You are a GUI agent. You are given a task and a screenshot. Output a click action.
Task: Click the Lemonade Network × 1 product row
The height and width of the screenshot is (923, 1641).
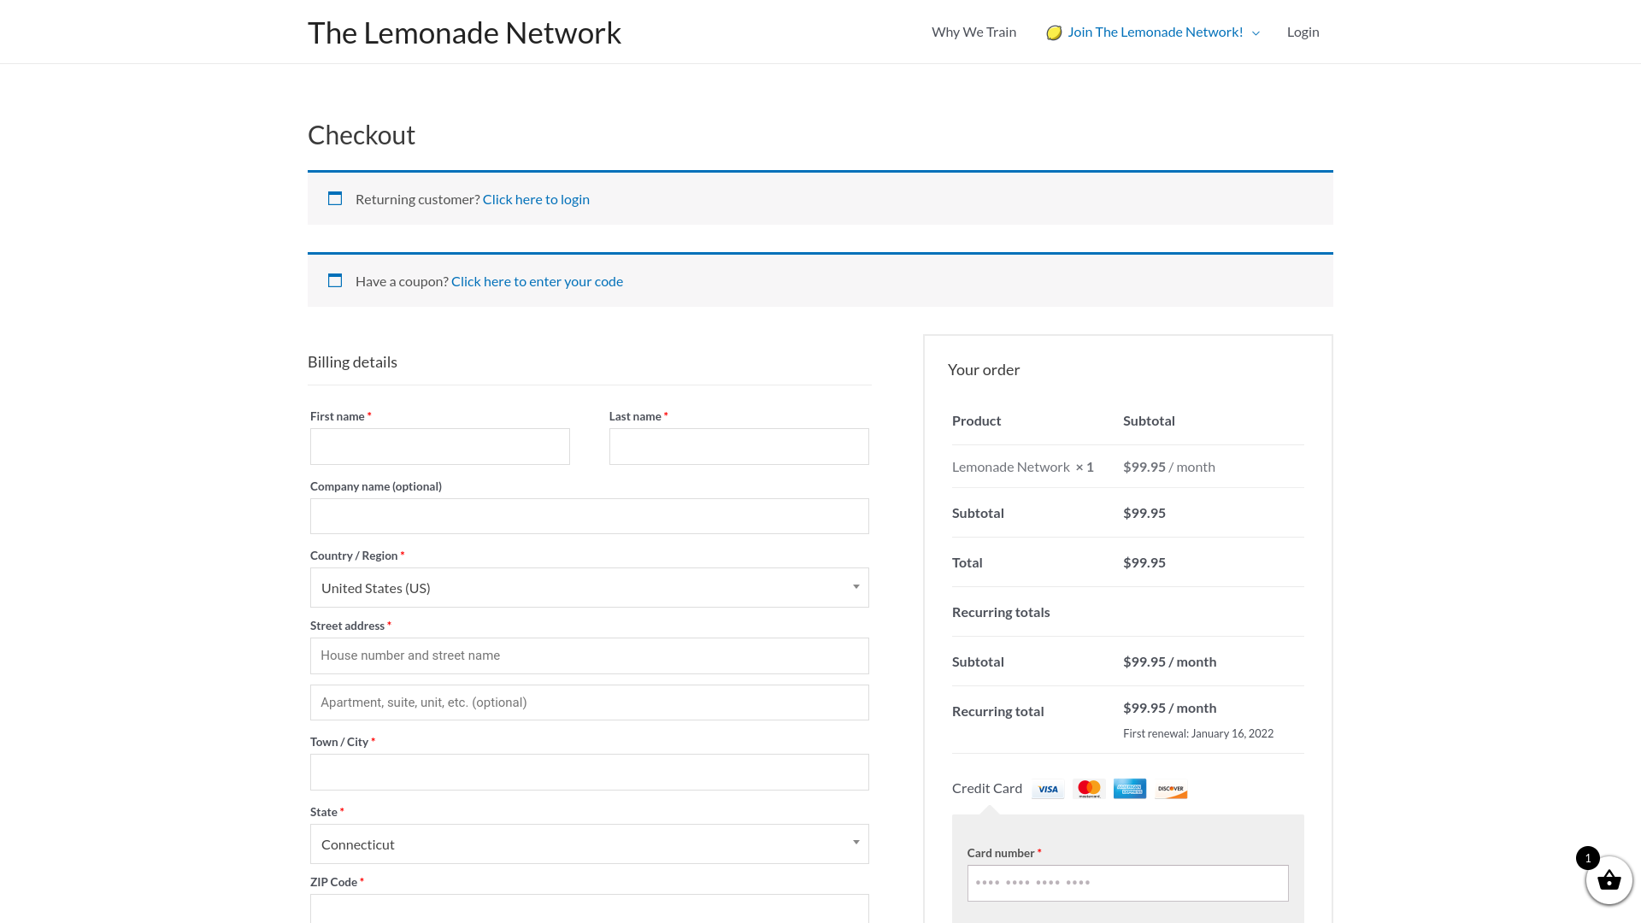(x=1128, y=467)
